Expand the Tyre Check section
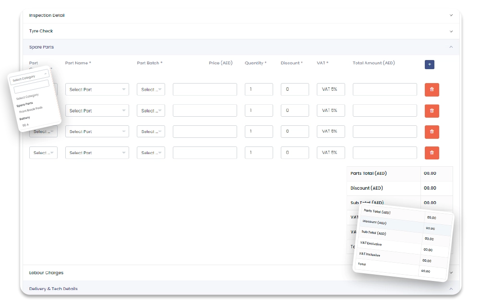 pos(241,31)
